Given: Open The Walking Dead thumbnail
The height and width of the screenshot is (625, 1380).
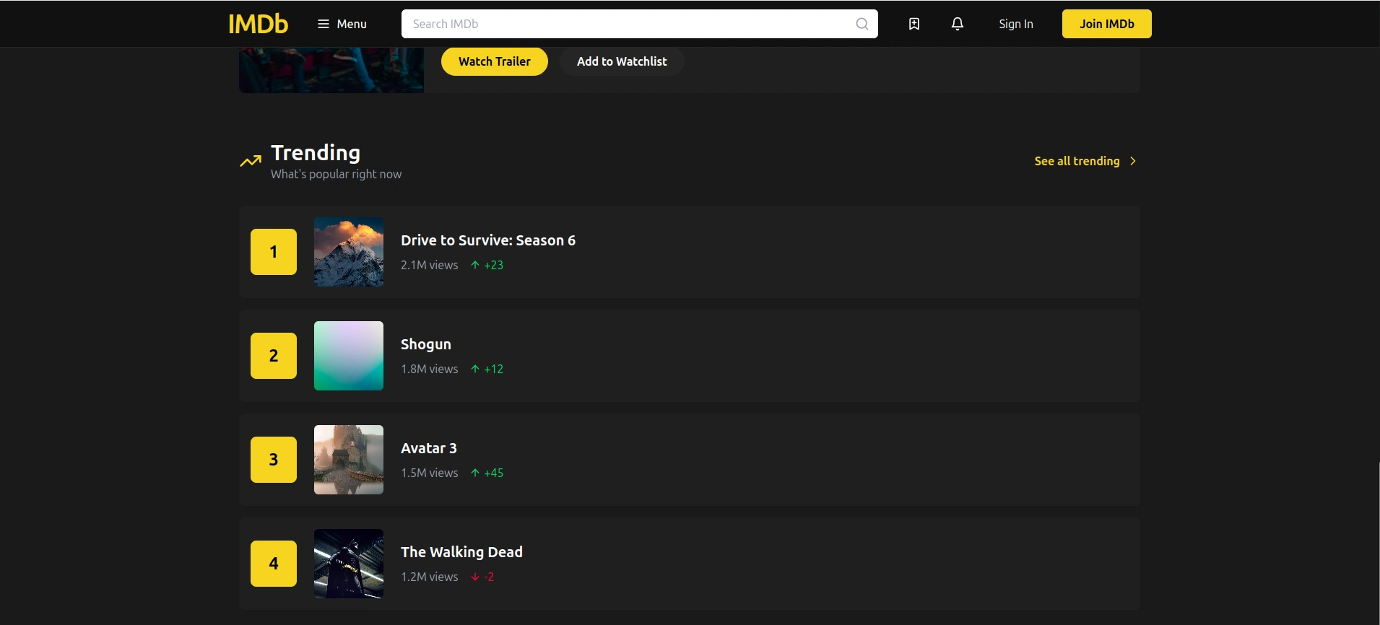Looking at the screenshot, I should pos(349,564).
